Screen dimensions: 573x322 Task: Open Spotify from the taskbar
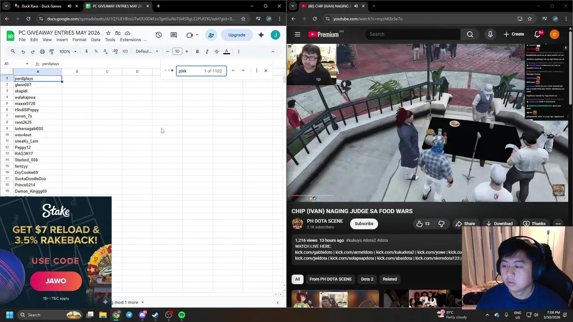click(x=182, y=315)
